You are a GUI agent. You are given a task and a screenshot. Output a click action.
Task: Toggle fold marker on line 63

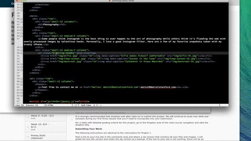point(21,90)
